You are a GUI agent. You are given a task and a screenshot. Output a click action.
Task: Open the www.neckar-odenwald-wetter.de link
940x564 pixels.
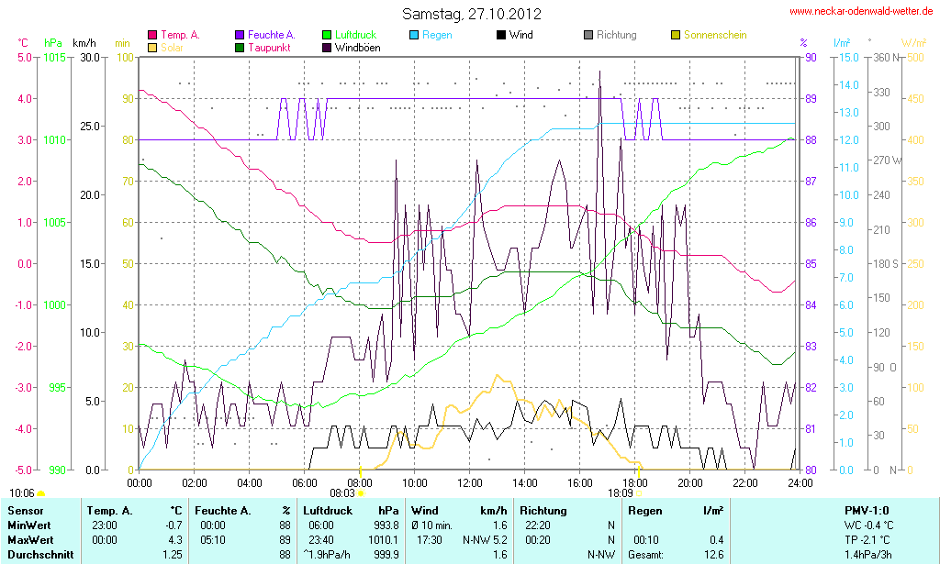coord(862,12)
